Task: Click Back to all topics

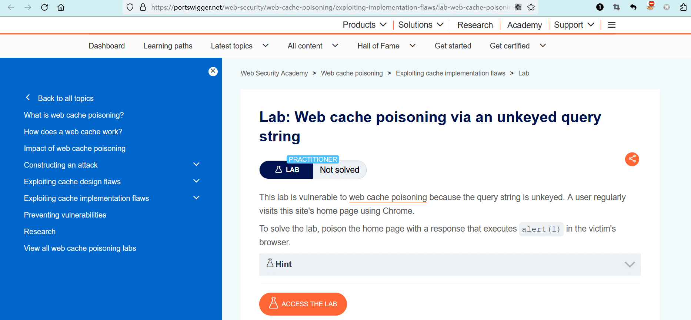Action: click(66, 98)
